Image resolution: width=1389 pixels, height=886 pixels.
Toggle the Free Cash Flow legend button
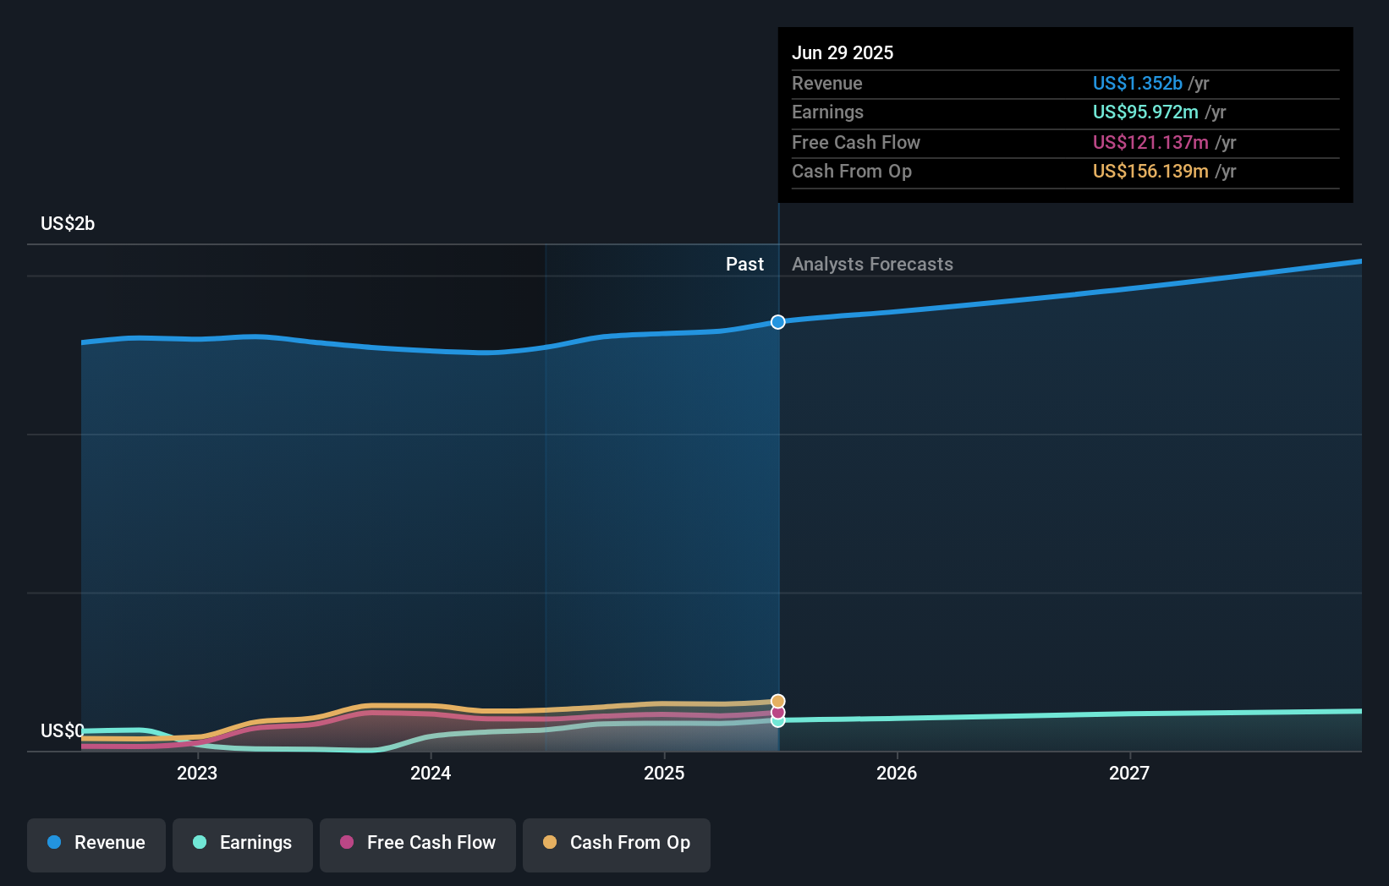418,845
